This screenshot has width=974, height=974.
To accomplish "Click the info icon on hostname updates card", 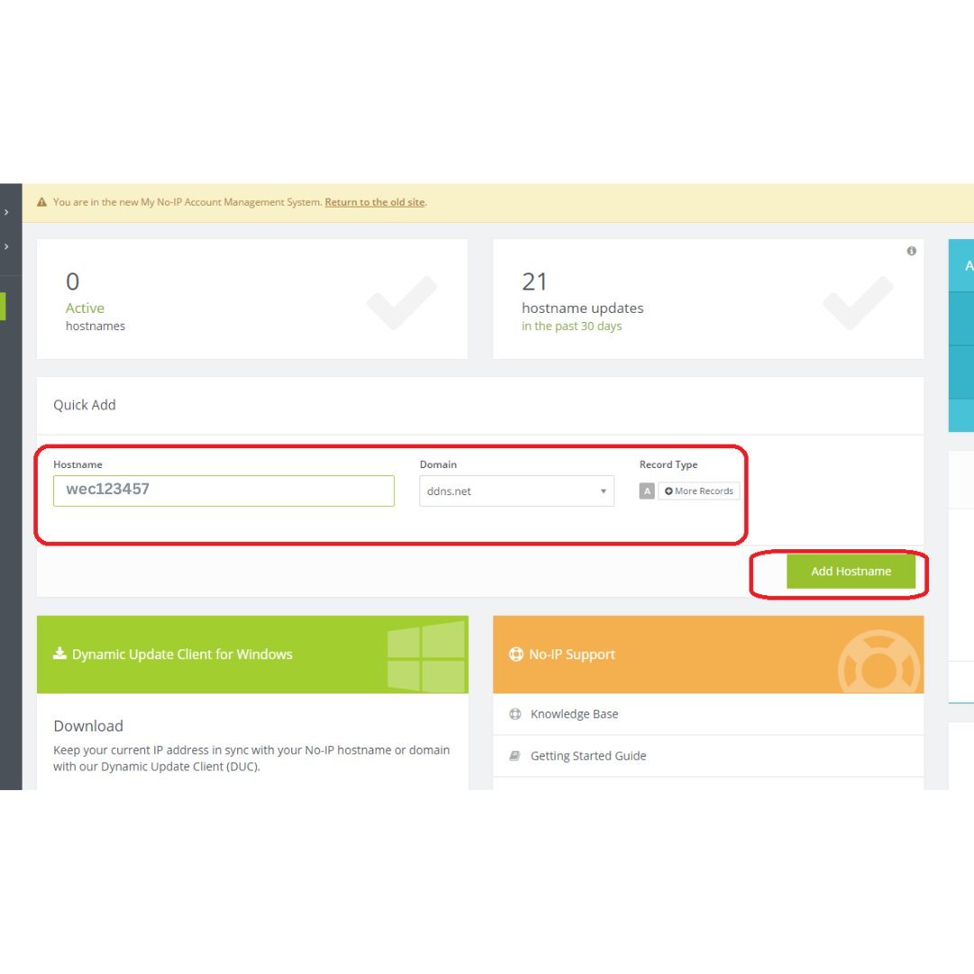I will click(x=911, y=251).
